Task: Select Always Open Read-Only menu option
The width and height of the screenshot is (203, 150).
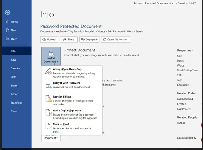Action: pos(72,73)
